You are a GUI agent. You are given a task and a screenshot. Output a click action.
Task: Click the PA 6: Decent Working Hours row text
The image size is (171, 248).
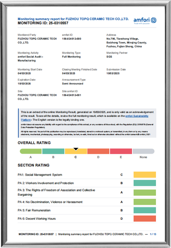click(x=37, y=219)
